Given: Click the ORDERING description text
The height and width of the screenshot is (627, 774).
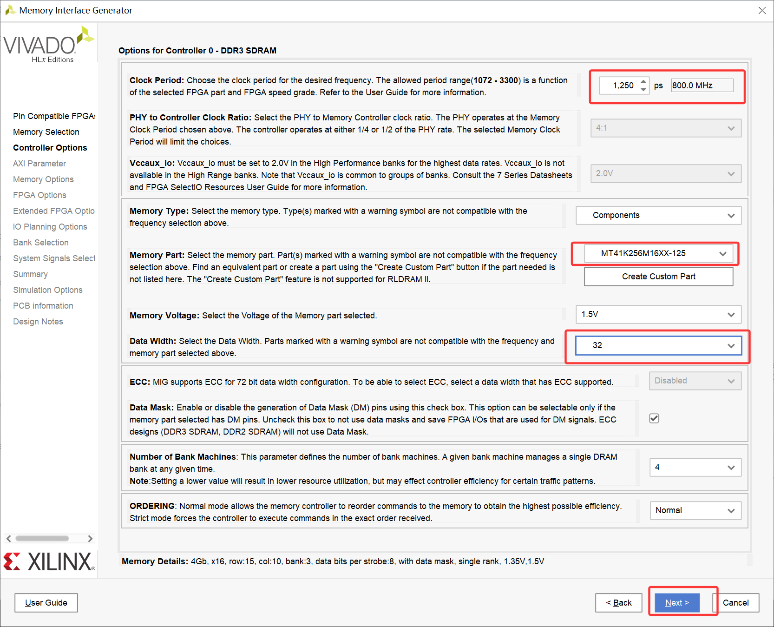Looking at the screenshot, I should tap(376, 512).
